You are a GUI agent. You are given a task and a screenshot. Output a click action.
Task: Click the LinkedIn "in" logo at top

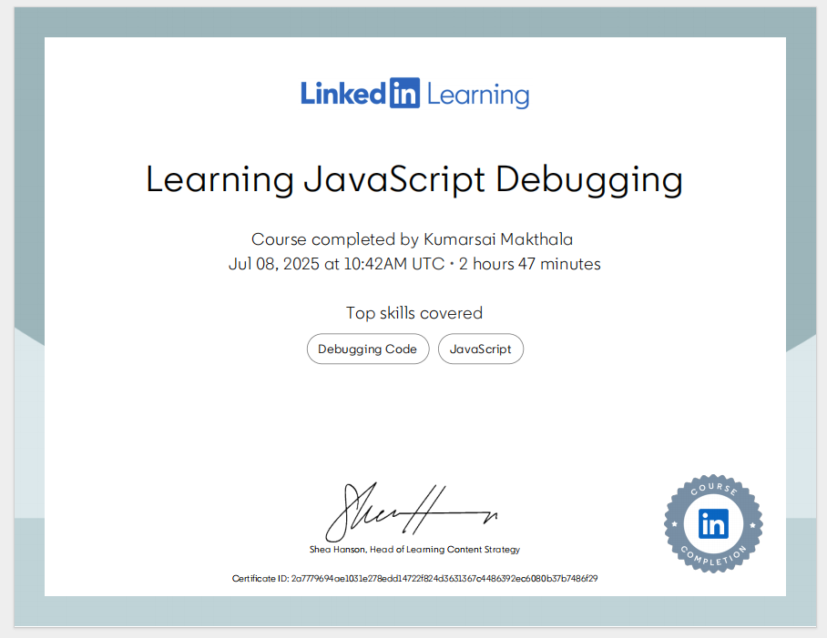(x=404, y=94)
